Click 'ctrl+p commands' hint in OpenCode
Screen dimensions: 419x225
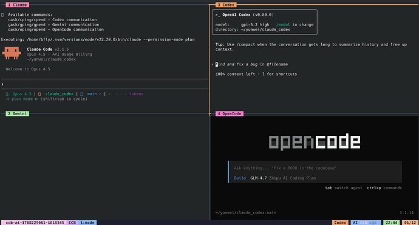(384, 188)
